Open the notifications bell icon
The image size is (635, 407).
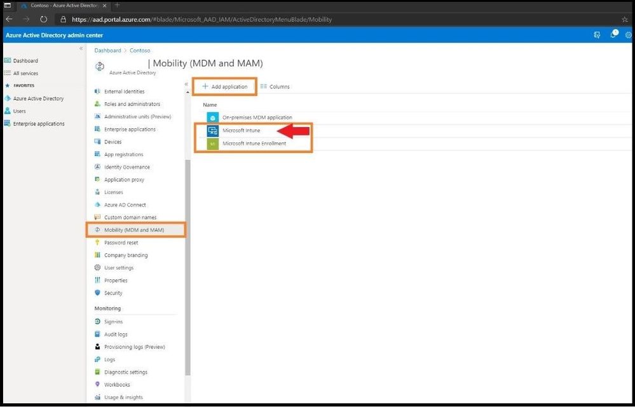pyautogui.click(x=613, y=34)
